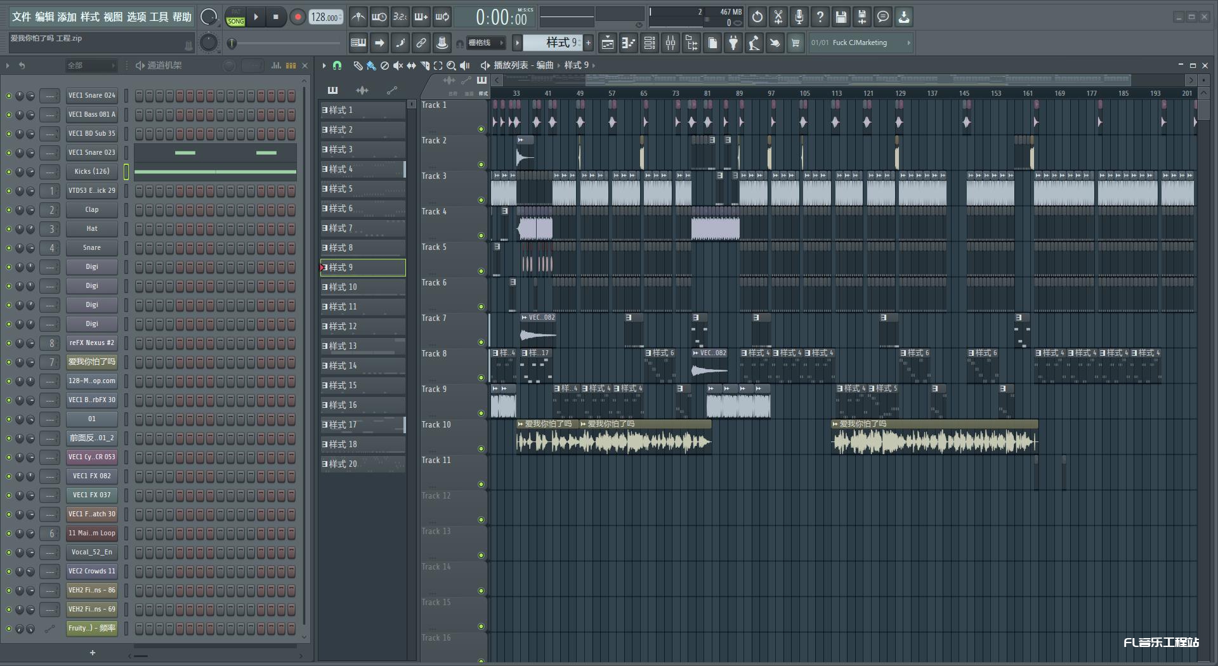
Task: Open the 添加 menu
Action: click(x=67, y=17)
